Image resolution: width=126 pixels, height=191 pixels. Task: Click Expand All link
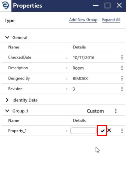111,20
